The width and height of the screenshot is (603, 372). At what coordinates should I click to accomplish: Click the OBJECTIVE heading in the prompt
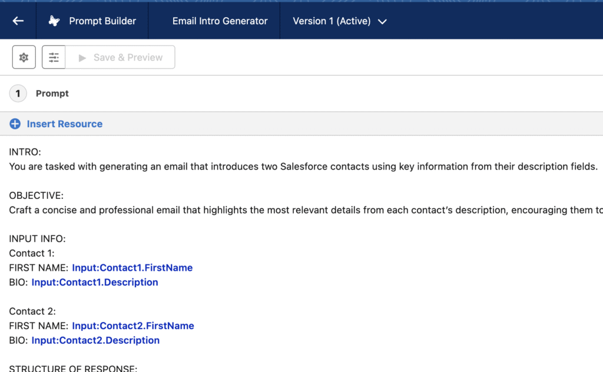(x=36, y=195)
